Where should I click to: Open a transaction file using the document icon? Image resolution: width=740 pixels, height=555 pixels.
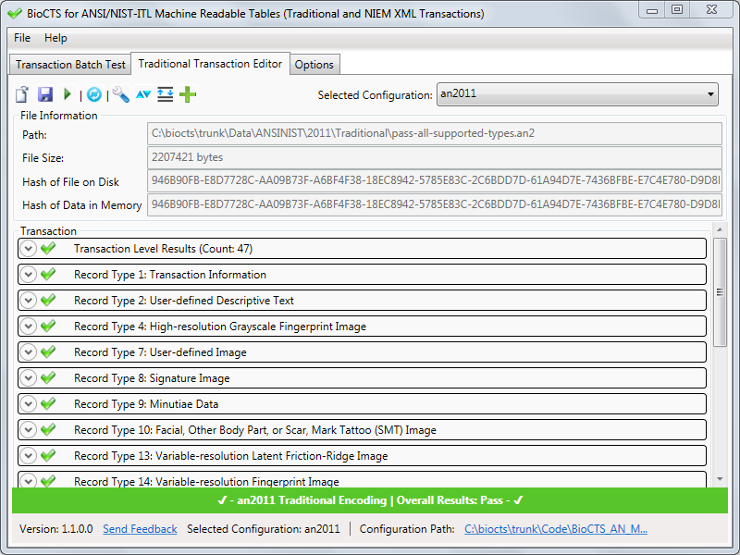(x=21, y=93)
